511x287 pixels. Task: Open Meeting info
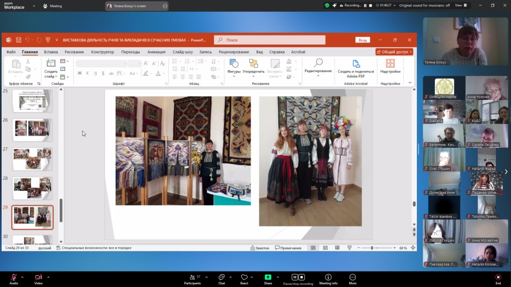click(x=328, y=277)
